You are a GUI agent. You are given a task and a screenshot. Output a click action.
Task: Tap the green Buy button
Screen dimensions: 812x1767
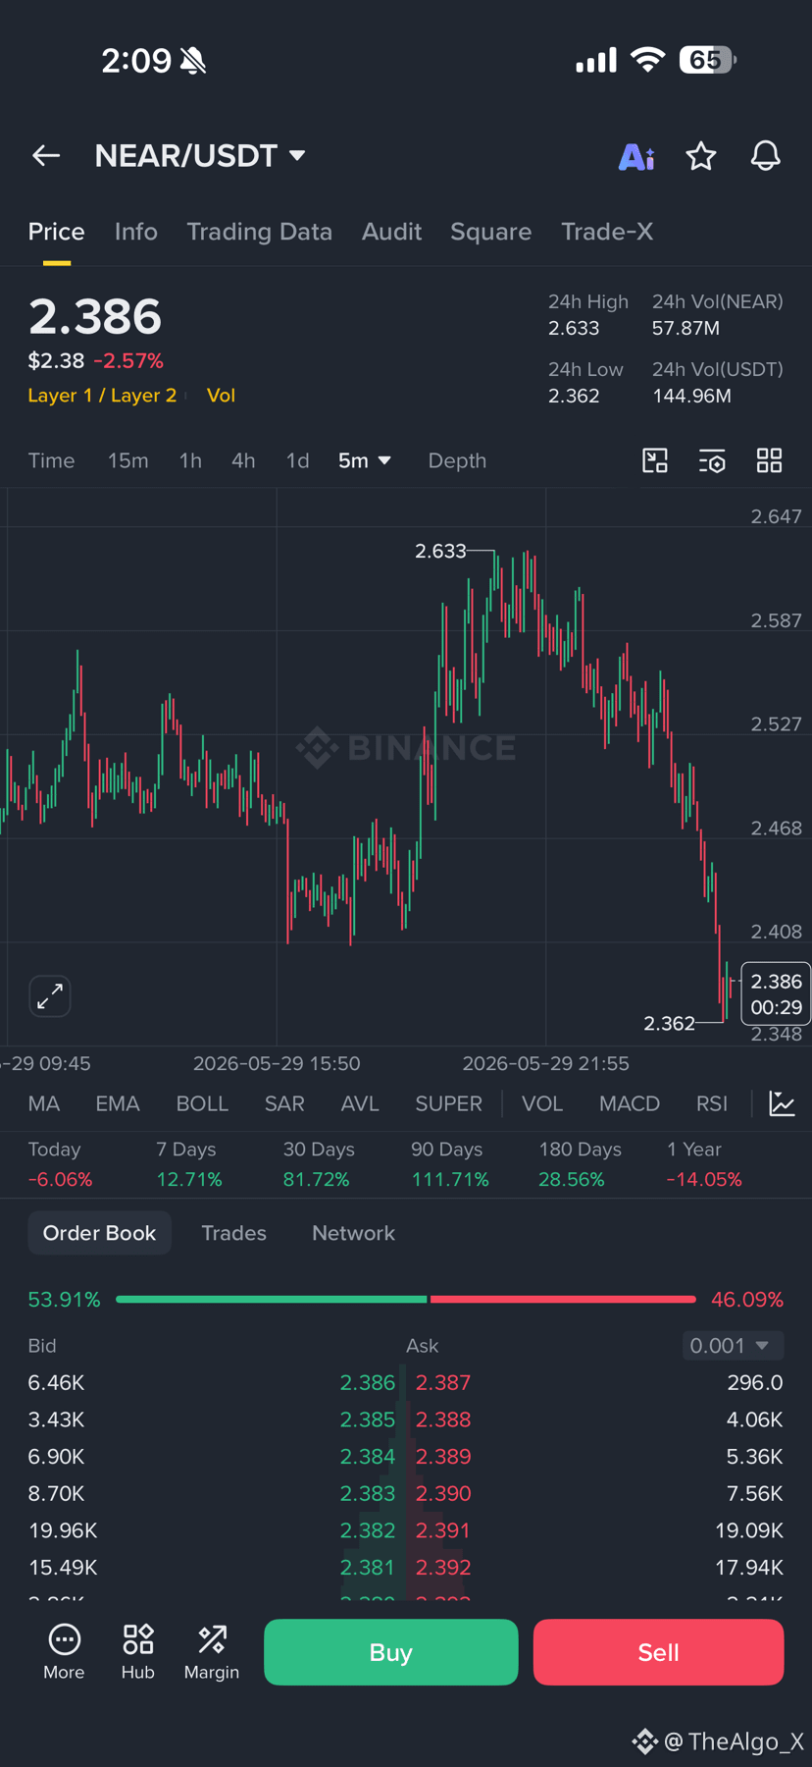390,1652
